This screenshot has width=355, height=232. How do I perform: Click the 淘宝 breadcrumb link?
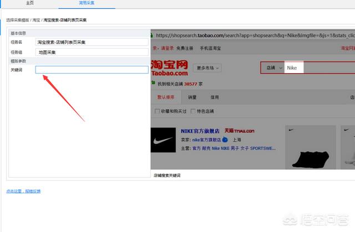click(x=36, y=20)
